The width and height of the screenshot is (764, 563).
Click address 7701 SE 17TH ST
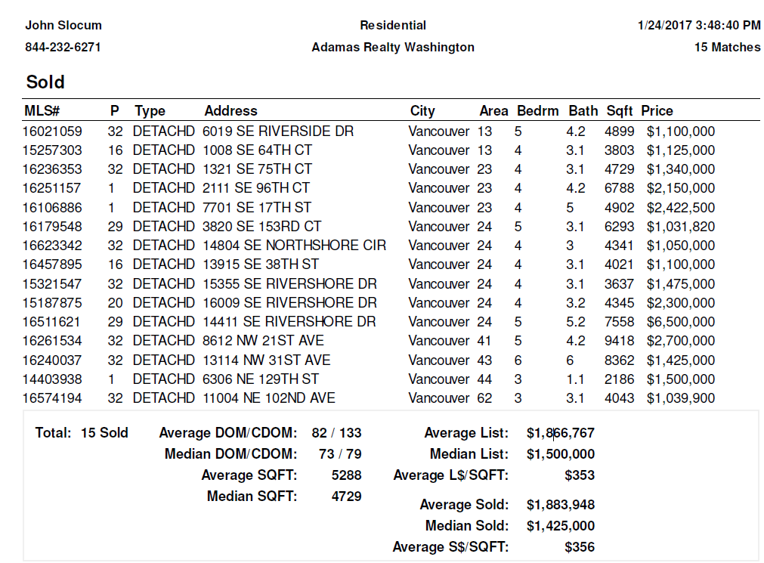(x=257, y=208)
